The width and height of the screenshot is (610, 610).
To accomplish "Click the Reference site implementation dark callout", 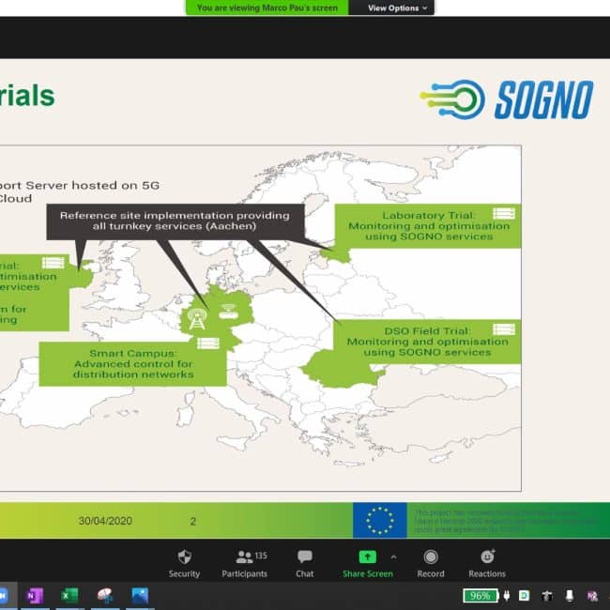I will pos(175,221).
